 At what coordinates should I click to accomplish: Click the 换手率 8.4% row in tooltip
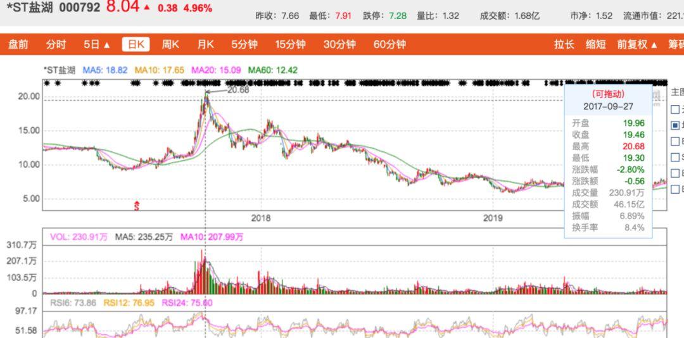pyautogui.click(x=608, y=227)
